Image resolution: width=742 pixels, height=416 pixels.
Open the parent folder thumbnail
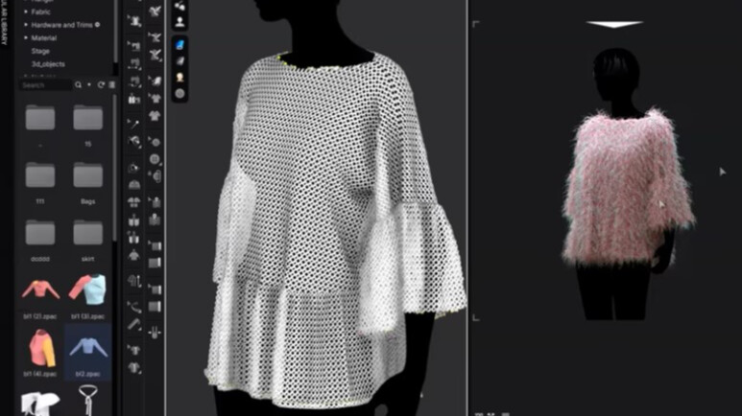(x=40, y=117)
